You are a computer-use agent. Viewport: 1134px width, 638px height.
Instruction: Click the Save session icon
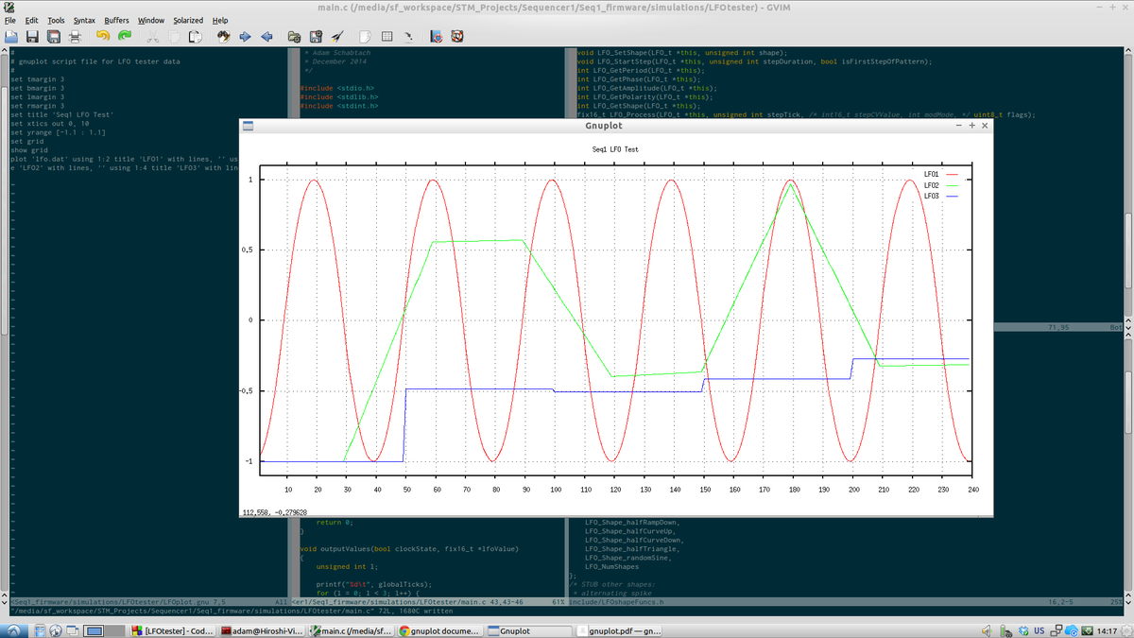(316, 37)
